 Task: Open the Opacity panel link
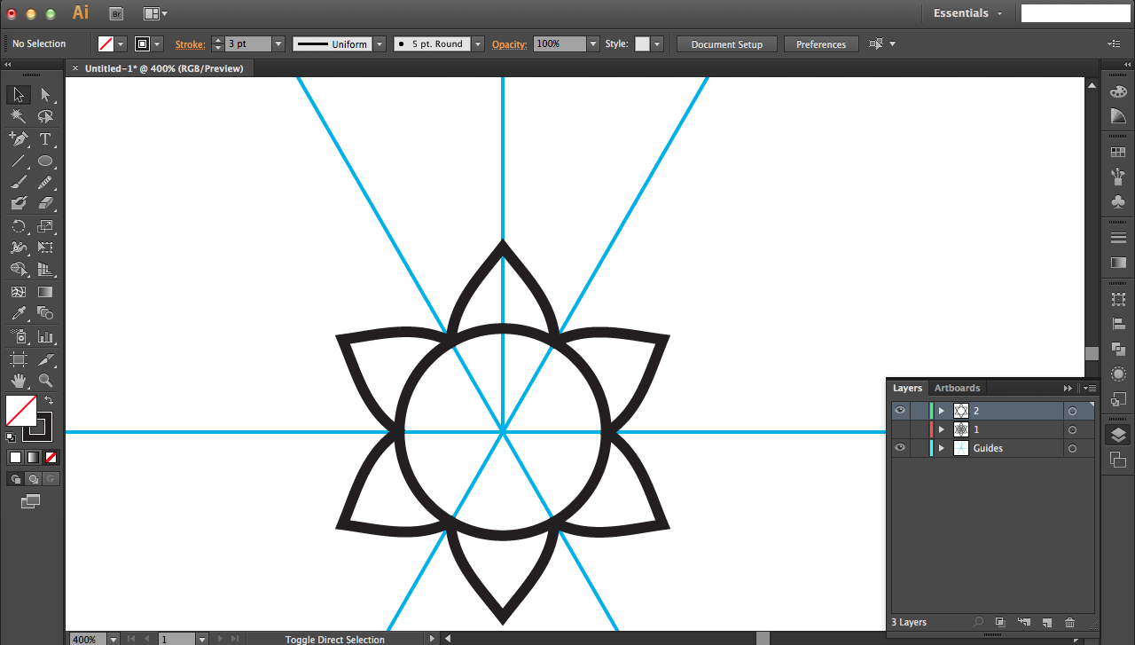509,43
